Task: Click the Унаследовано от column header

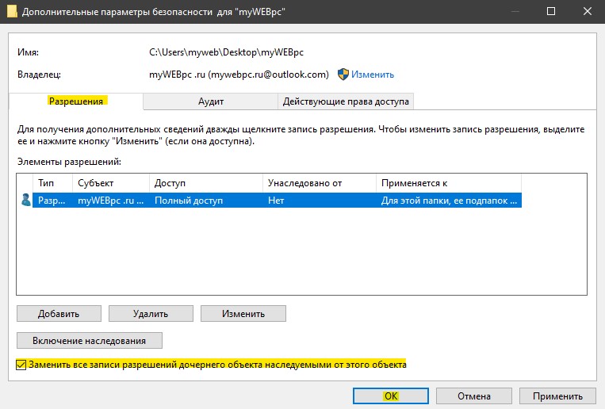Action: tap(319, 183)
